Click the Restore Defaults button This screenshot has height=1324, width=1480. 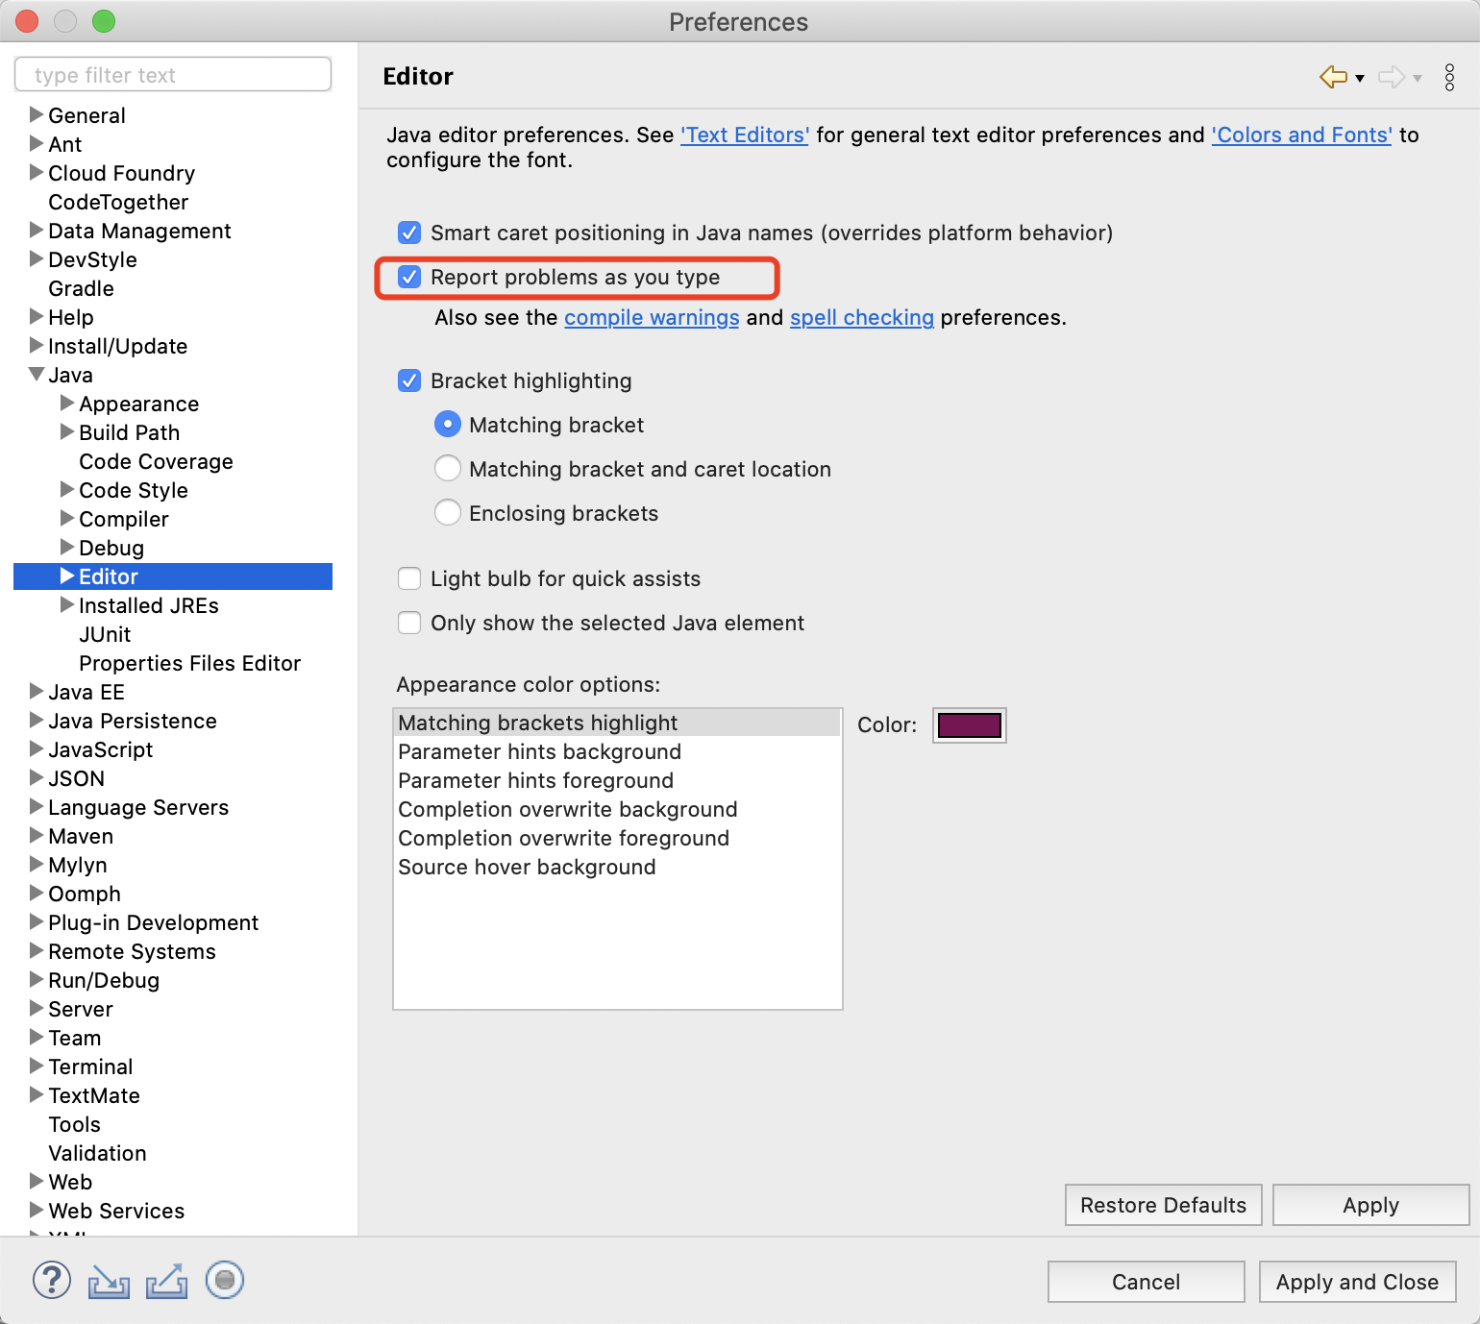[x=1164, y=1205]
